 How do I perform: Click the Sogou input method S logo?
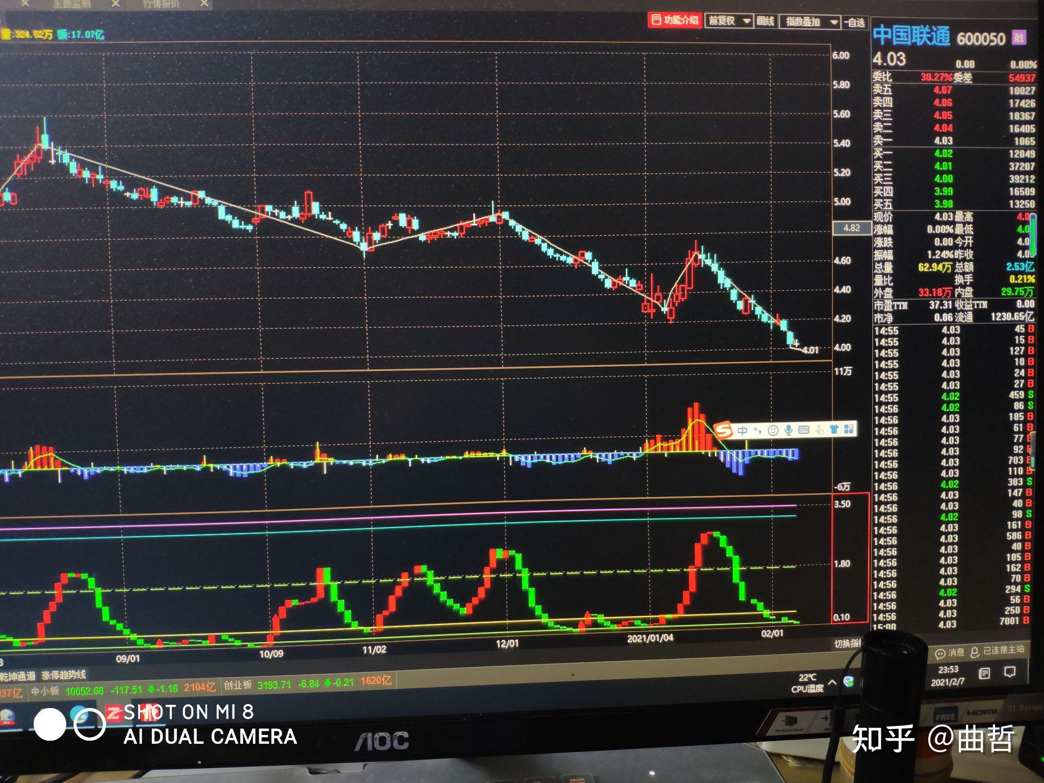[x=724, y=431]
